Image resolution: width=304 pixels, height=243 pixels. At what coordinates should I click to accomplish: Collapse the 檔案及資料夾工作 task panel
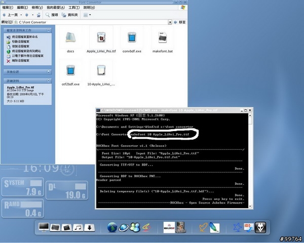[x=49, y=30]
